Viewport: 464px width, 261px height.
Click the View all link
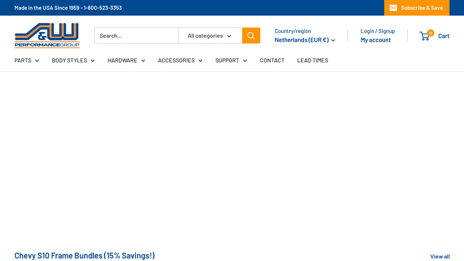coord(440,256)
